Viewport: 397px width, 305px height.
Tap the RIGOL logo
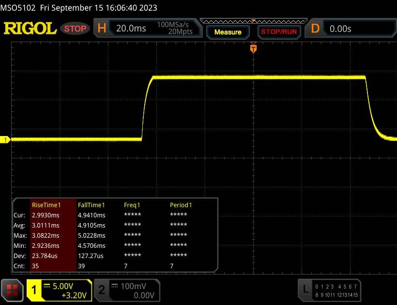coord(30,29)
